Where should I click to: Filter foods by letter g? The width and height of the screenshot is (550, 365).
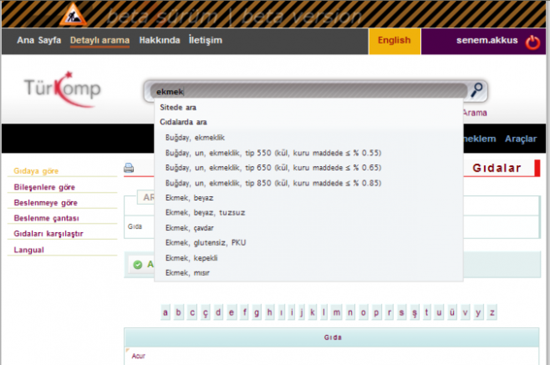click(x=257, y=313)
